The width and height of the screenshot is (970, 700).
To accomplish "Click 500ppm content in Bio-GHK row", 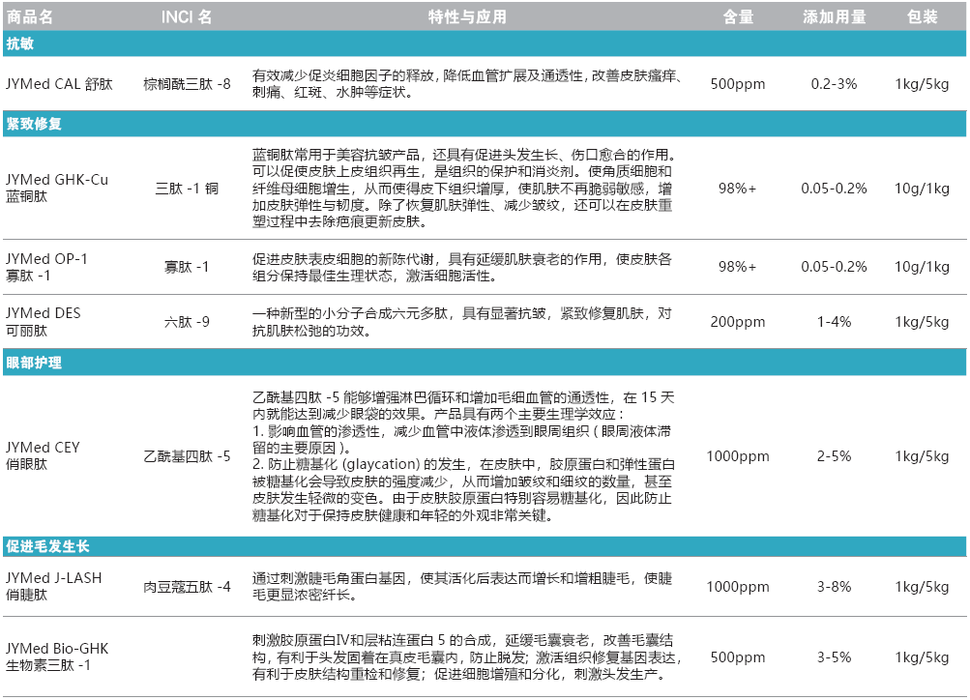I will 737,657.
